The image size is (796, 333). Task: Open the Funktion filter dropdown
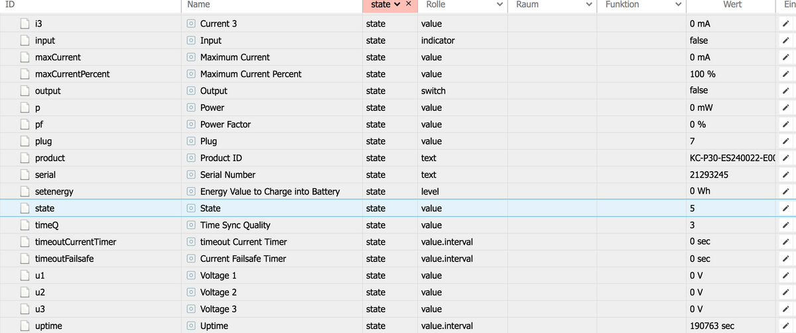pyautogui.click(x=678, y=5)
